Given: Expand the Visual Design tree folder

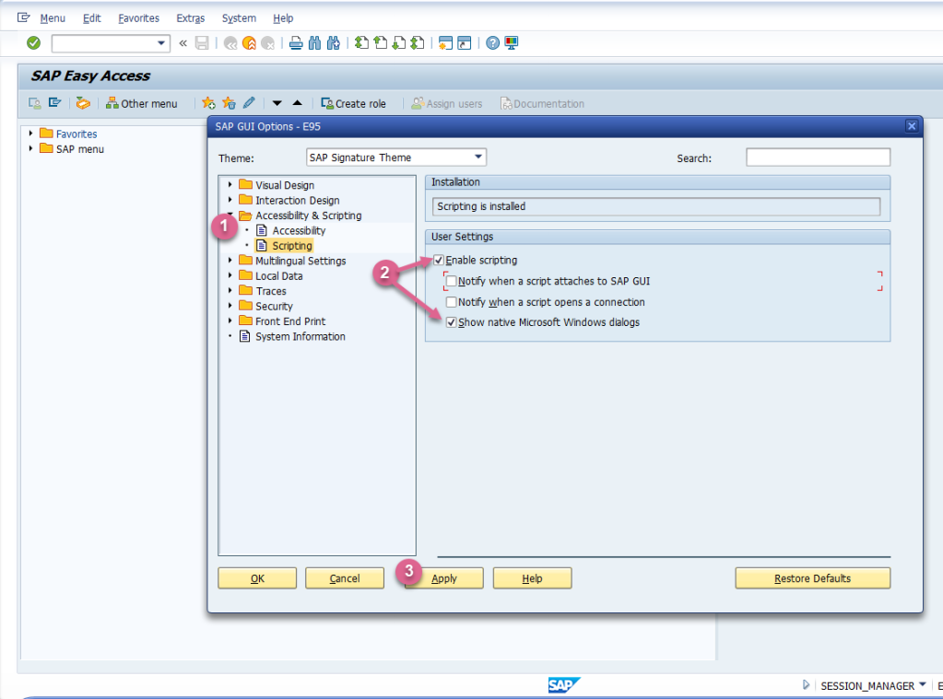Looking at the screenshot, I should click(230, 185).
